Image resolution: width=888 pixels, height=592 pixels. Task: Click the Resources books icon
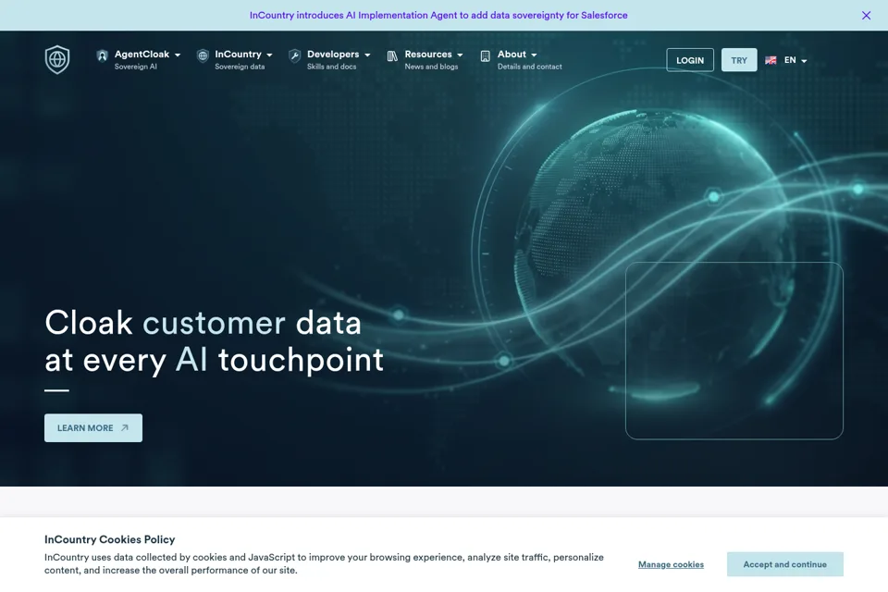coord(392,56)
